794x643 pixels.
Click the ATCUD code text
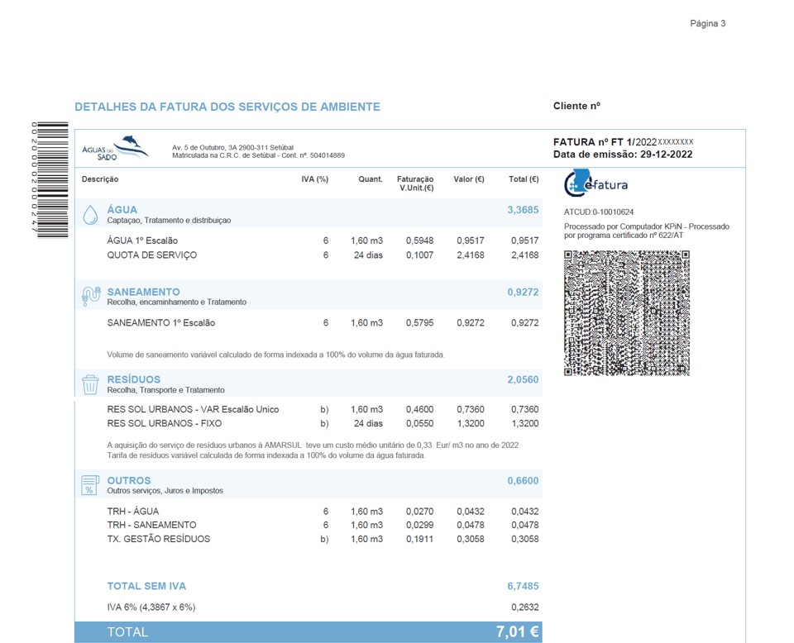(599, 212)
